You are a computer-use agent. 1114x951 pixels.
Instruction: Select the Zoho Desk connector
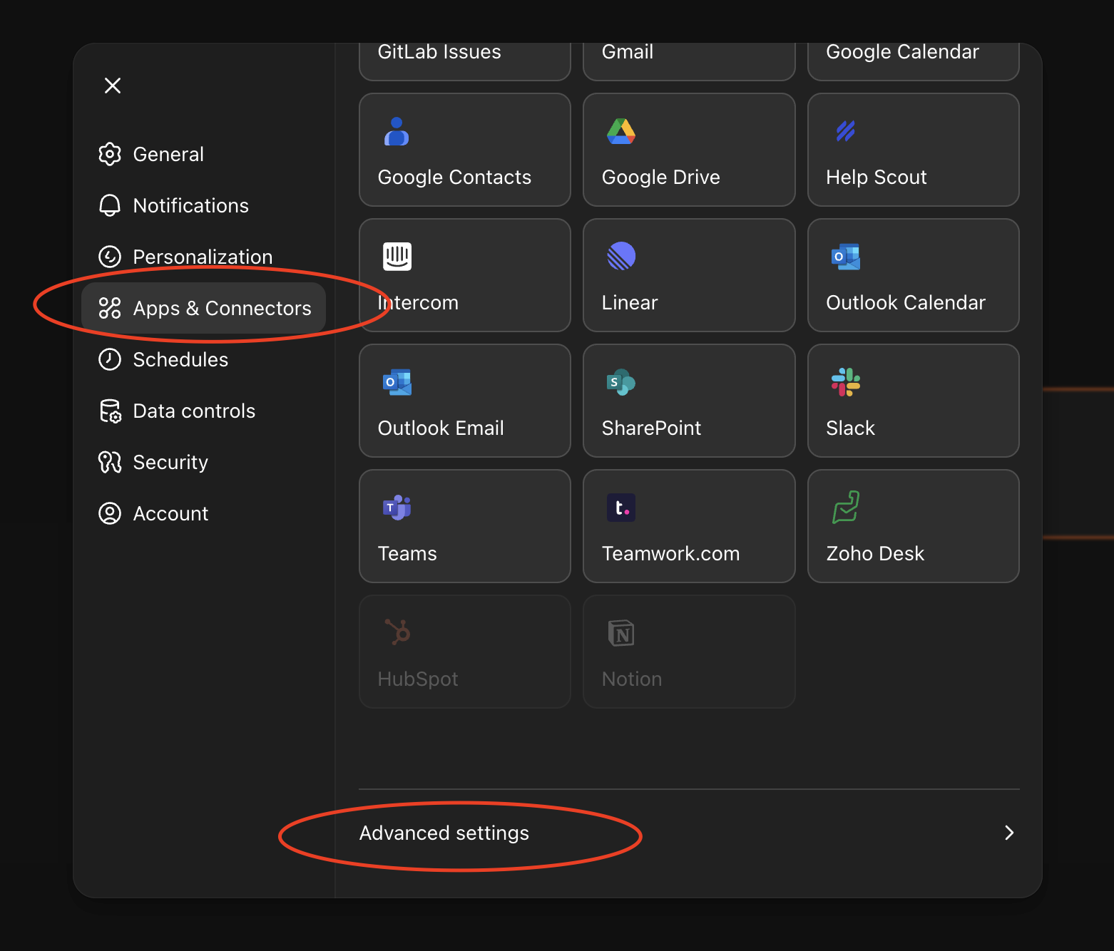[912, 526]
